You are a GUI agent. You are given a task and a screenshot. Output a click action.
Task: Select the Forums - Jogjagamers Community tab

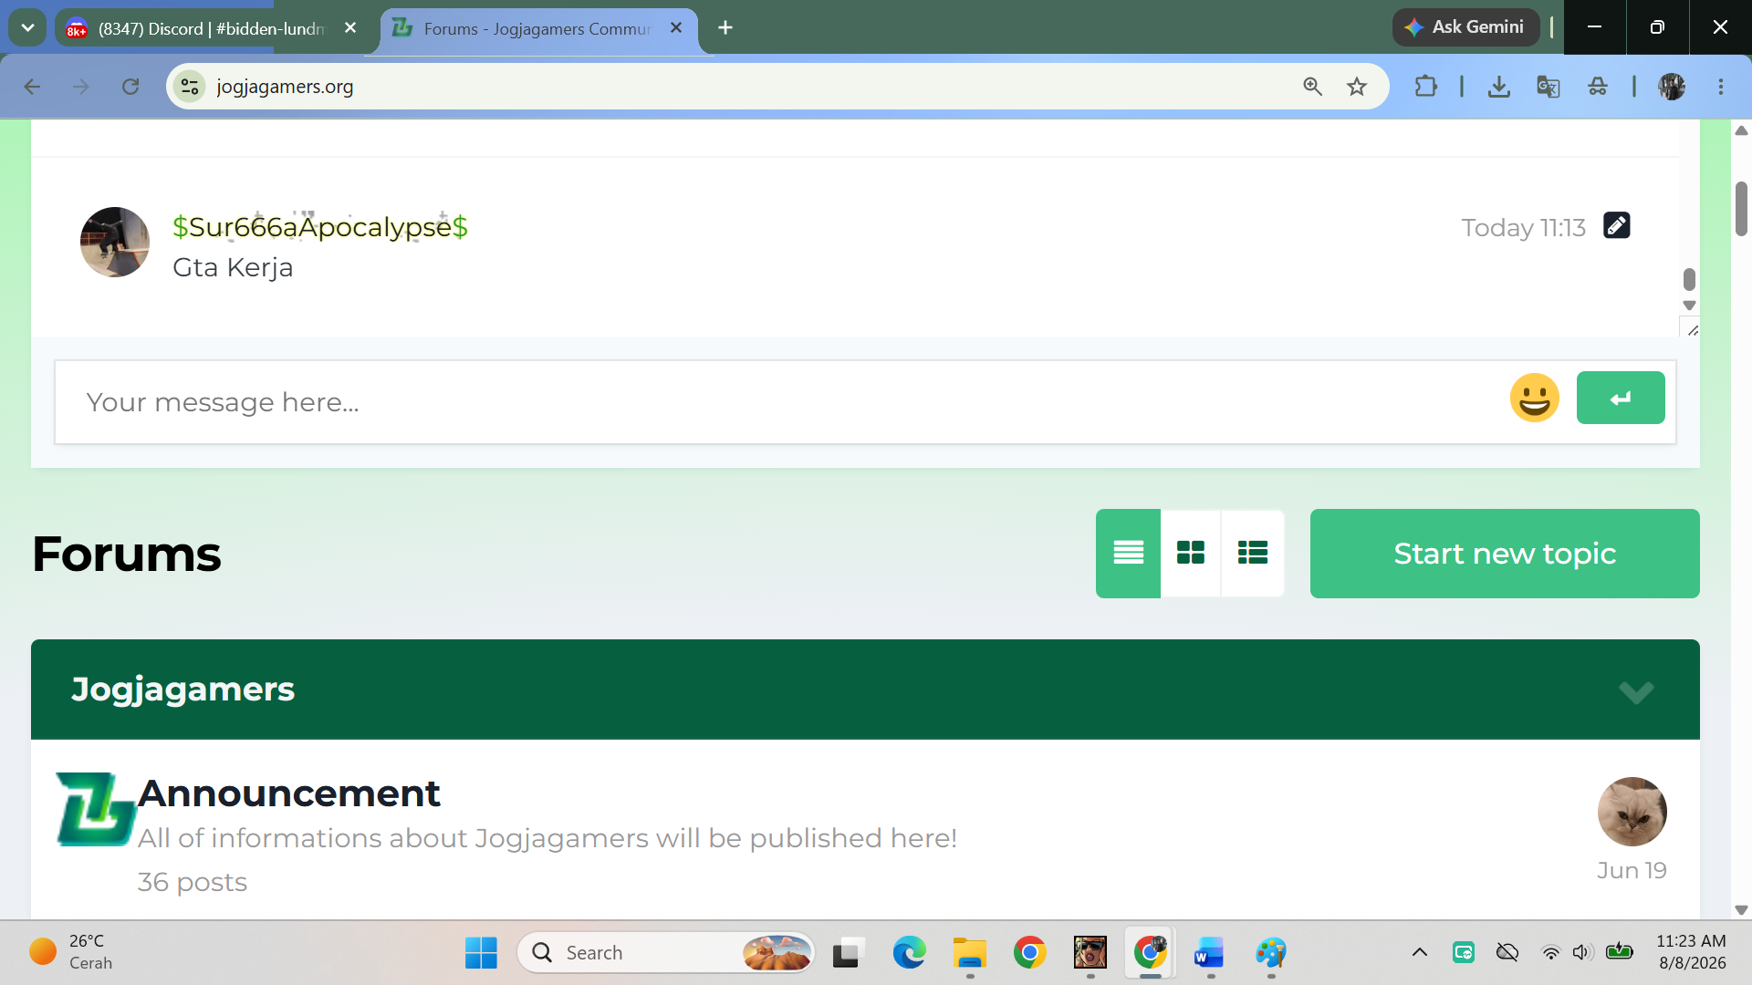pos(537,28)
